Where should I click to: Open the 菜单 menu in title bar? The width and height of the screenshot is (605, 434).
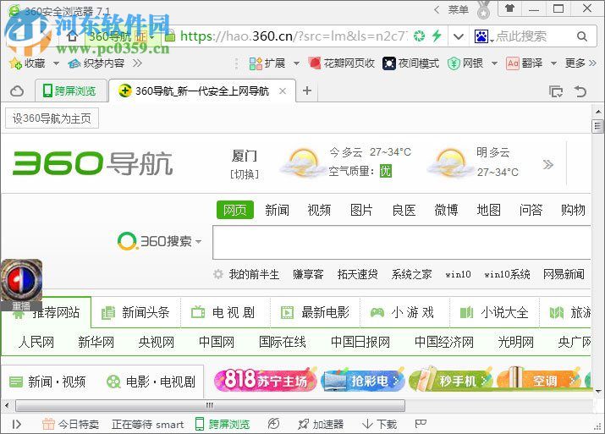(458, 9)
